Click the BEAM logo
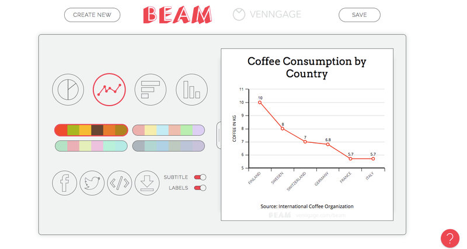The width and height of the screenshot is (467, 249). point(177,15)
